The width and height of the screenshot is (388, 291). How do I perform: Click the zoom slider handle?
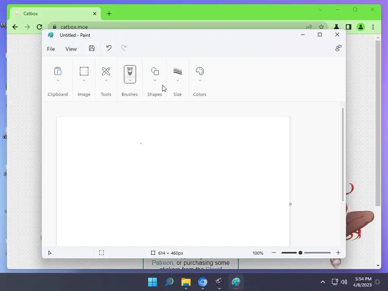[300, 253]
